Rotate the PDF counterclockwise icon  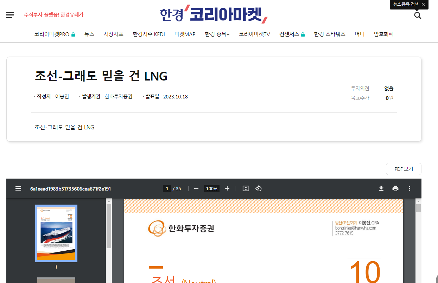(x=259, y=188)
